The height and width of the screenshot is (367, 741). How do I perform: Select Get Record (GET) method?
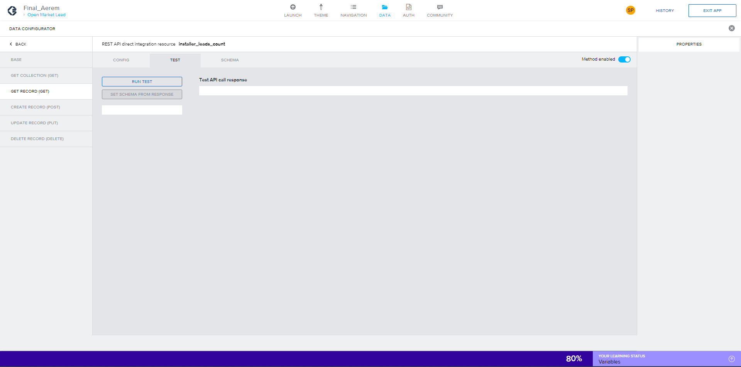pyautogui.click(x=46, y=91)
